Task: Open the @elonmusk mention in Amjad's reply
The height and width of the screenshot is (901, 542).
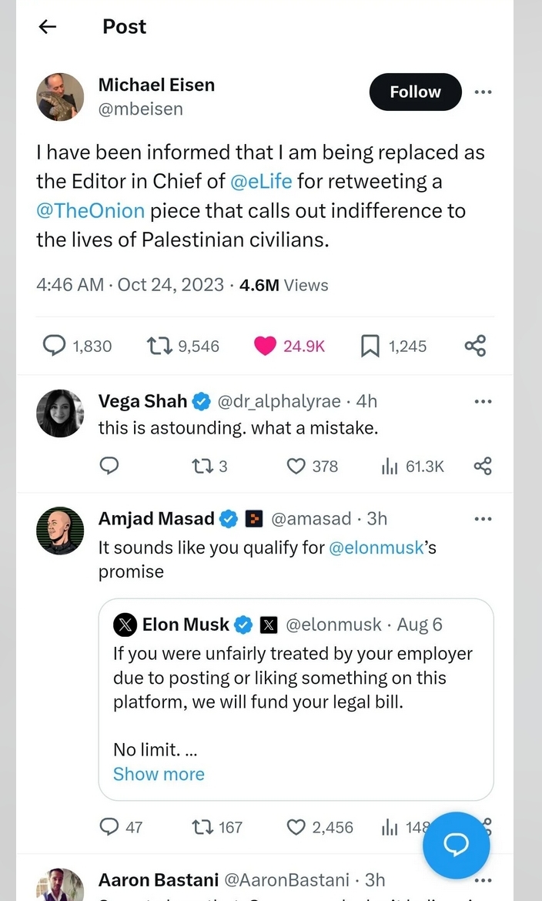Action: pos(376,547)
